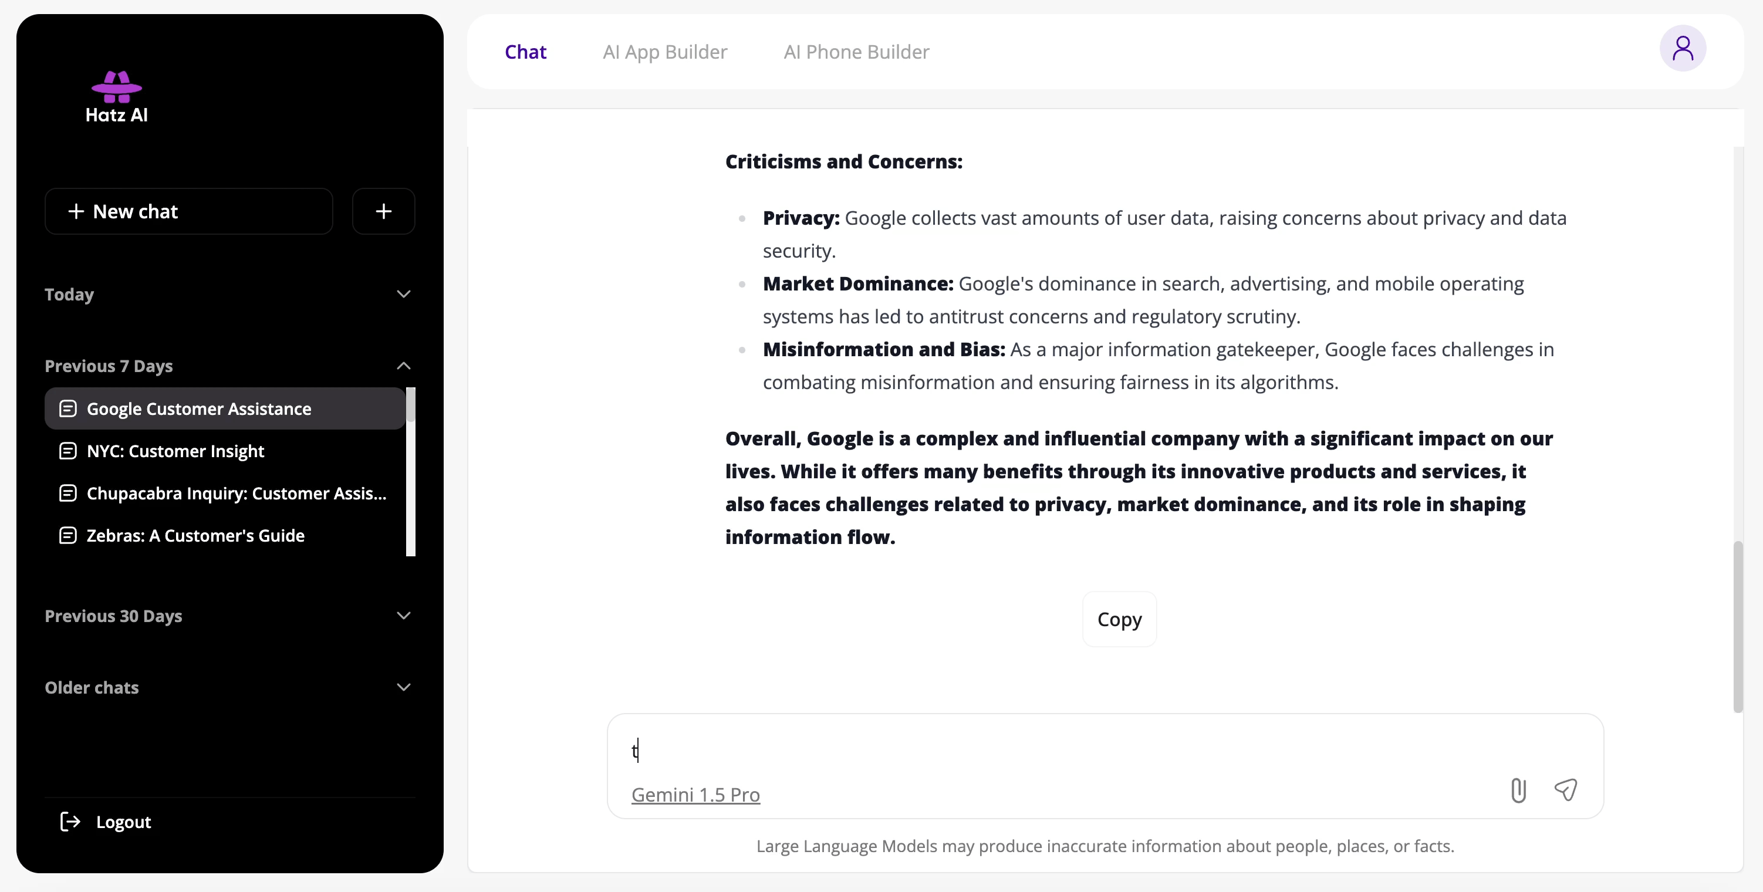
Task: Click the Large Language Models disclaimer text
Action: click(x=1105, y=846)
